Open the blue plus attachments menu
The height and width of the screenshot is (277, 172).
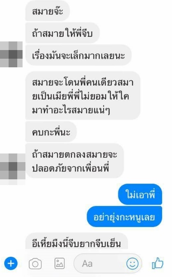tap(11, 263)
